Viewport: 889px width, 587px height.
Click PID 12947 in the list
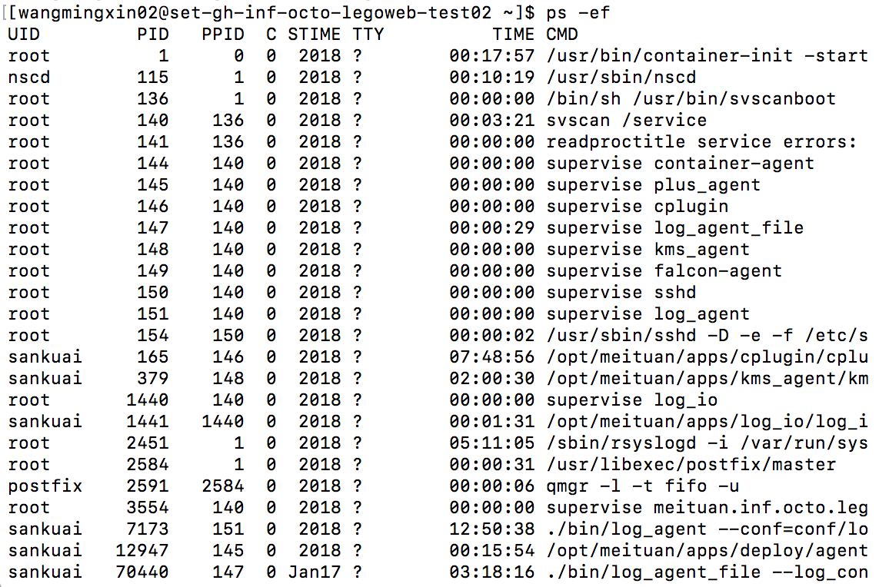pyautogui.click(x=142, y=550)
